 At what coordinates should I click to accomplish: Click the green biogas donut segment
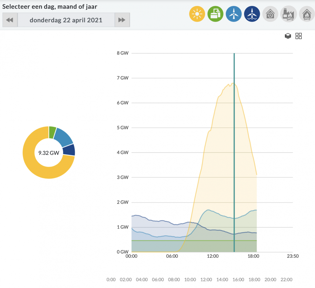click(x=52, y=132)
